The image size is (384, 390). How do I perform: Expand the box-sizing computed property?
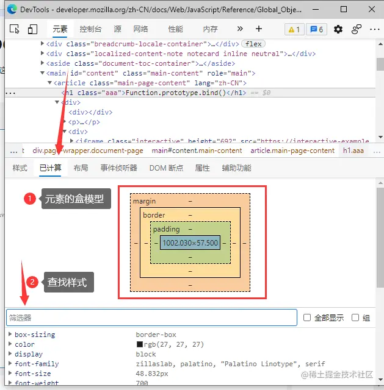point(10,334)
